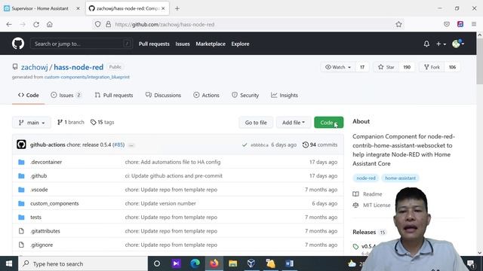
Task: Open the GitHub home logo
Action: pyautogui.click(x=18, y=44)
